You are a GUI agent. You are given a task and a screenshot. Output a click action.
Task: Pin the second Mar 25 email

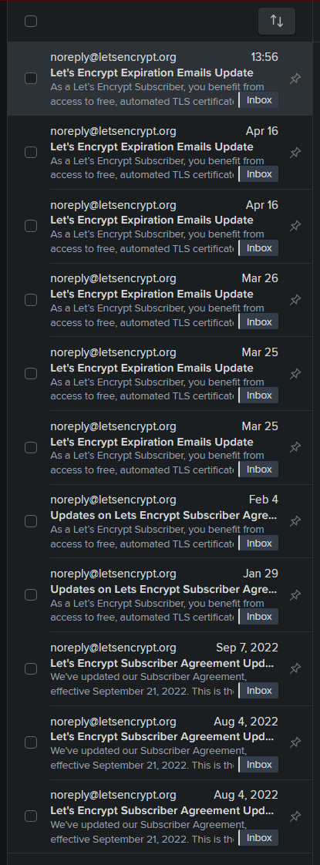(x=295, y=447)
